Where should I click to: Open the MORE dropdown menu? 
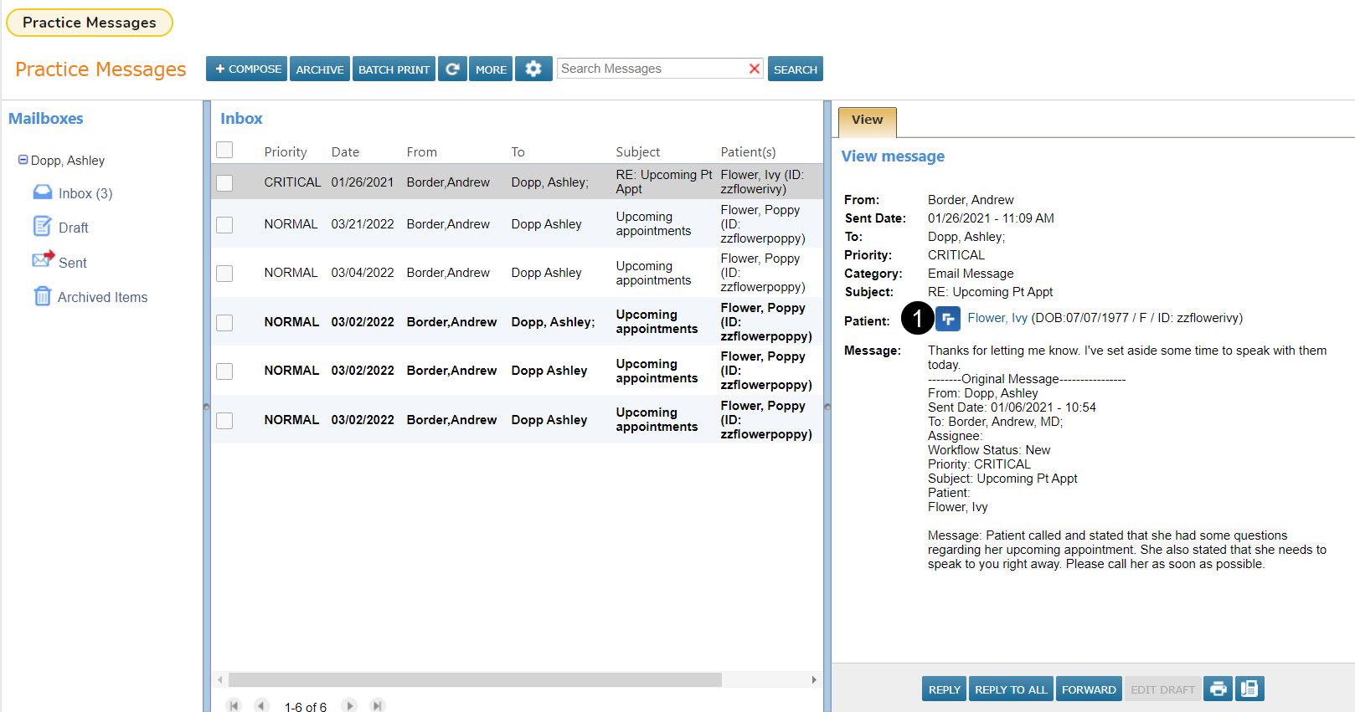(491, 69)
